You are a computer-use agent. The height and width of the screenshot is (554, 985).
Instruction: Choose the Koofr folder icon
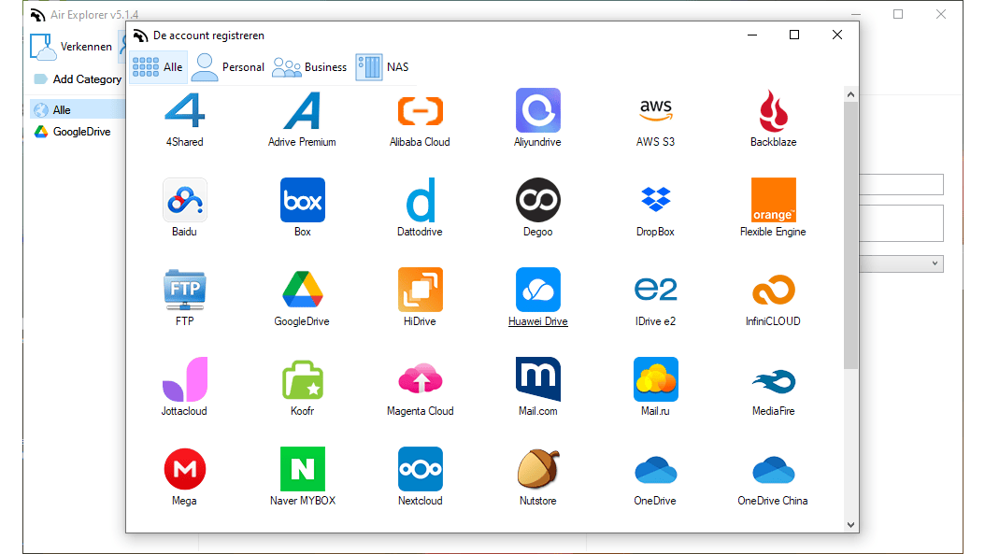[x=302, y=379]
